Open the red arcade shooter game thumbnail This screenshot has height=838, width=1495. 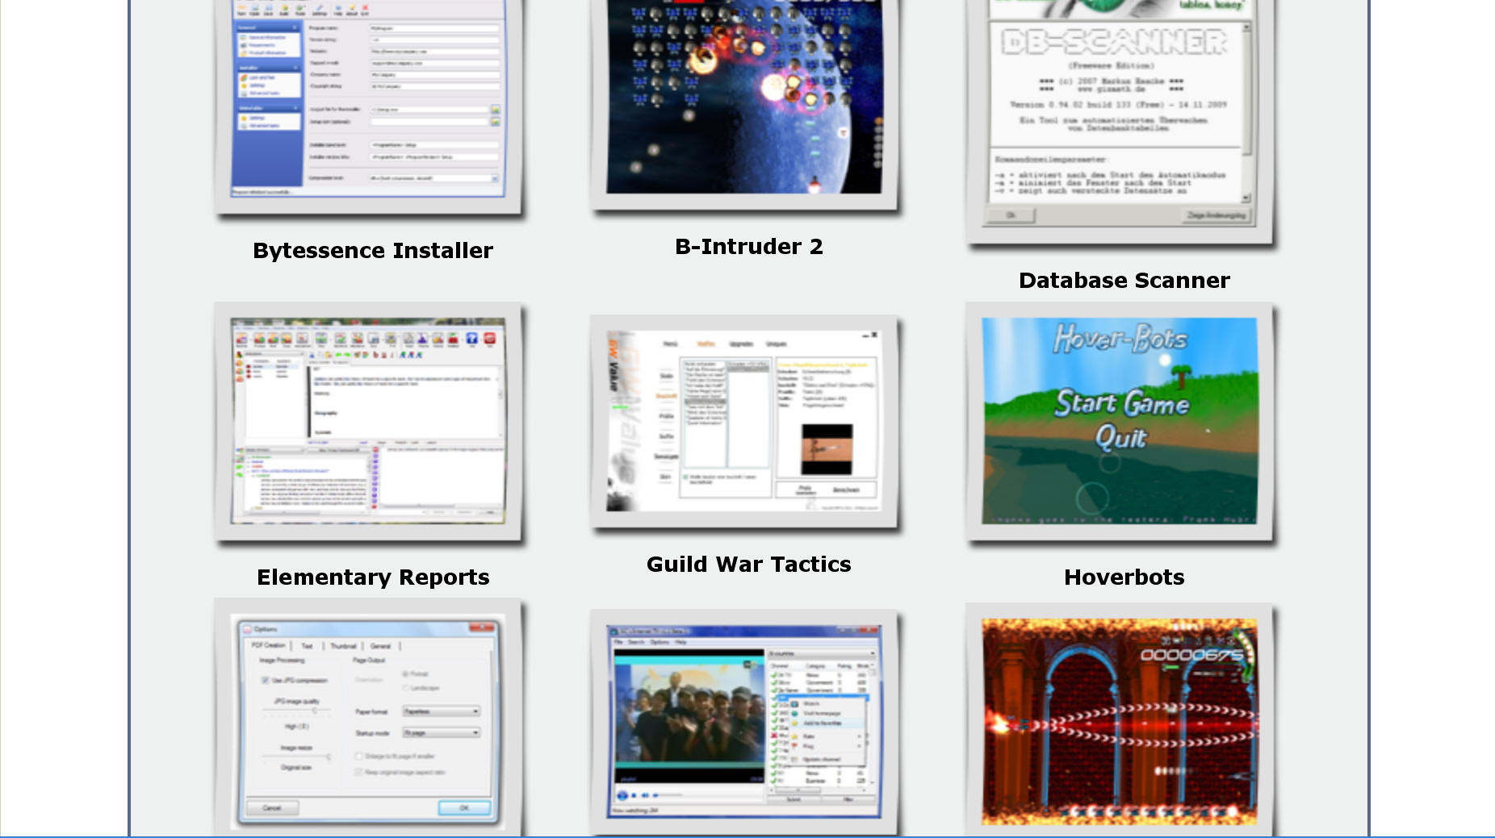click(x=1119, y=722)
